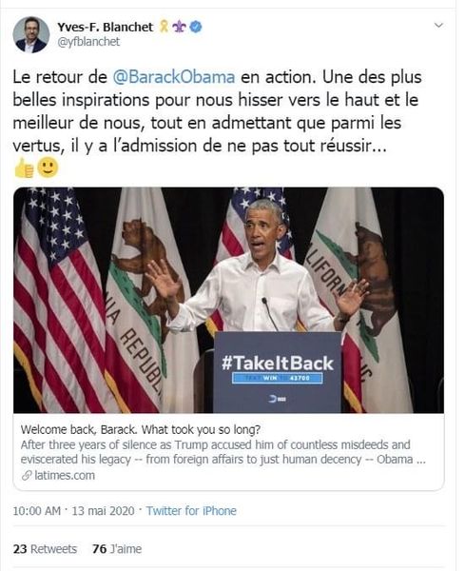Click the yellow ribbon emoji beside the name

(165, 27)
